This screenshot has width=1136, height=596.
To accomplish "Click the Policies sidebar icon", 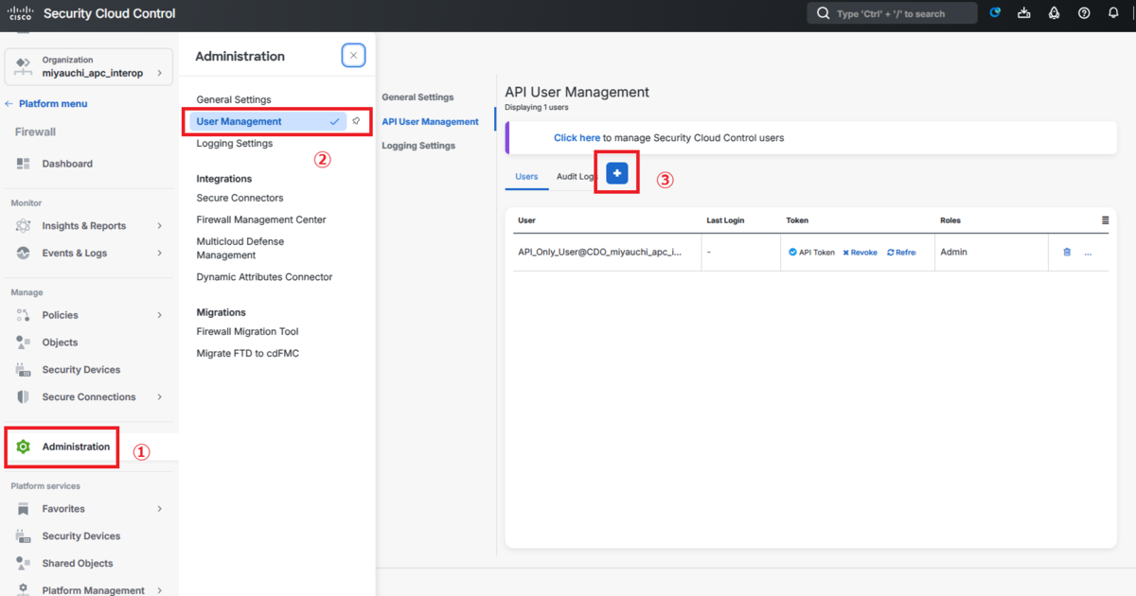I will point(24,315).
